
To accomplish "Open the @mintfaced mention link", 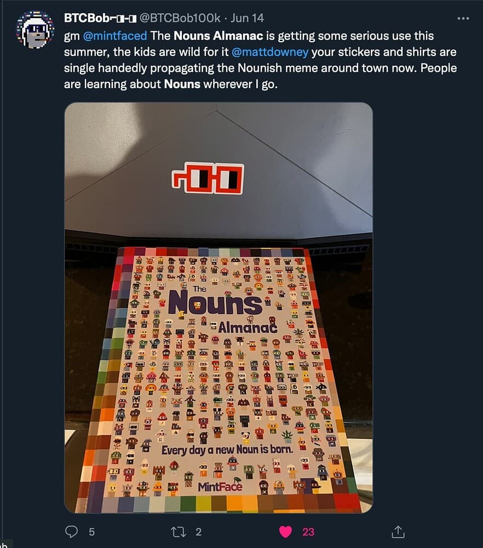I will pyautogui.click(x=115, y=36).
